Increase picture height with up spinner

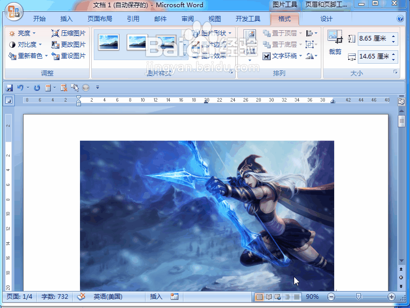(394, 36)
